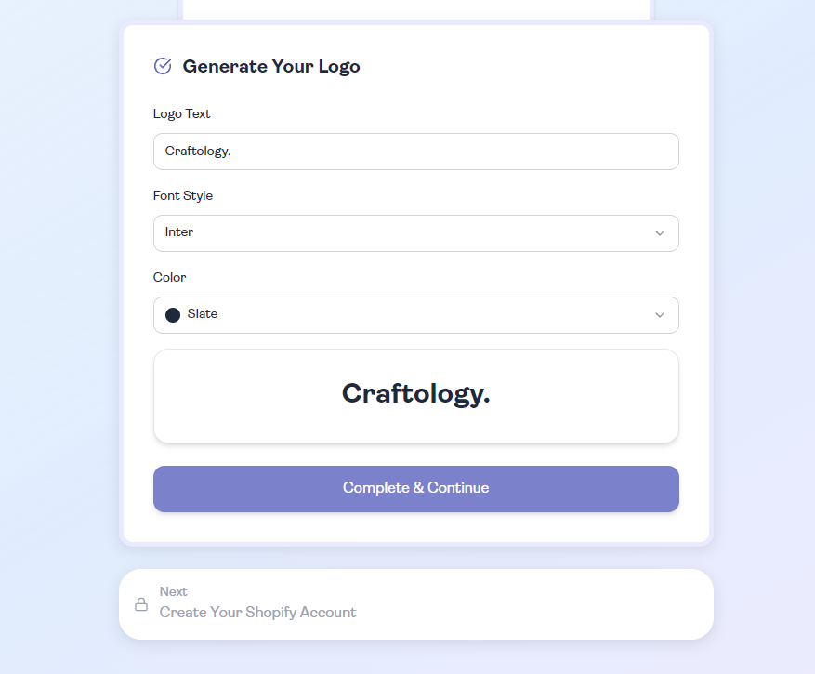815x674 pixels.
Task: Click the partially visible card at the top
Action: pyautogui.click(x=415, y=7)
